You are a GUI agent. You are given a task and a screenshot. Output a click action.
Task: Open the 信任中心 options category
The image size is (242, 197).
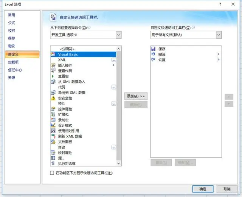coord(15,70)
